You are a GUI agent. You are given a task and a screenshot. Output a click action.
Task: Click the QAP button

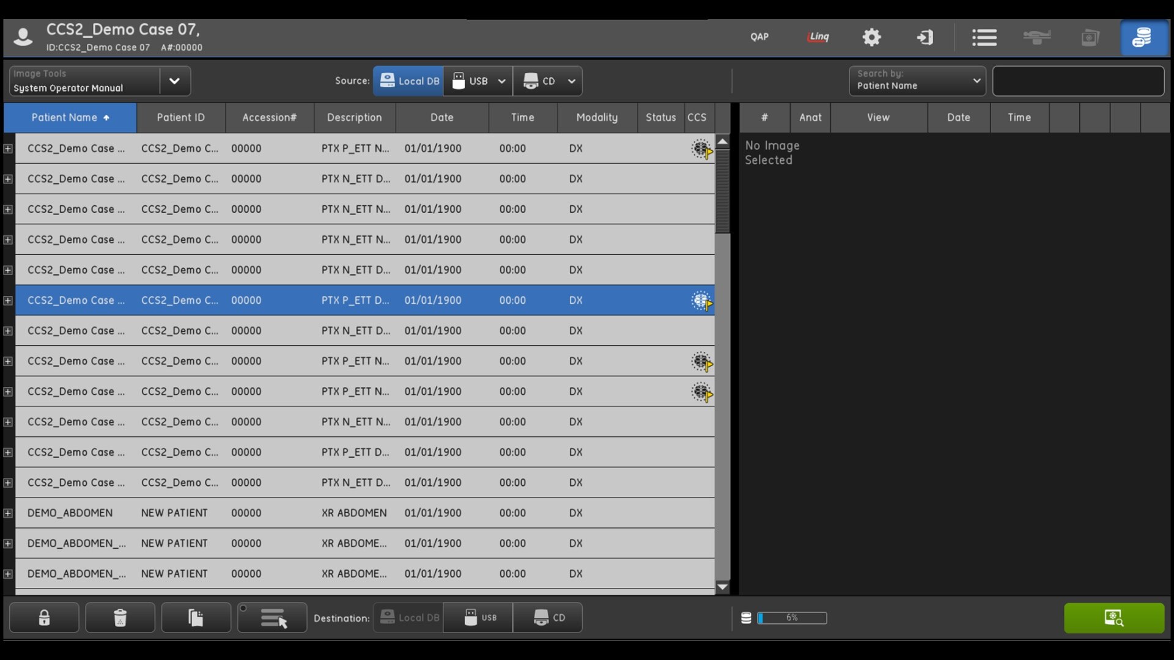(x=759, y=37)
